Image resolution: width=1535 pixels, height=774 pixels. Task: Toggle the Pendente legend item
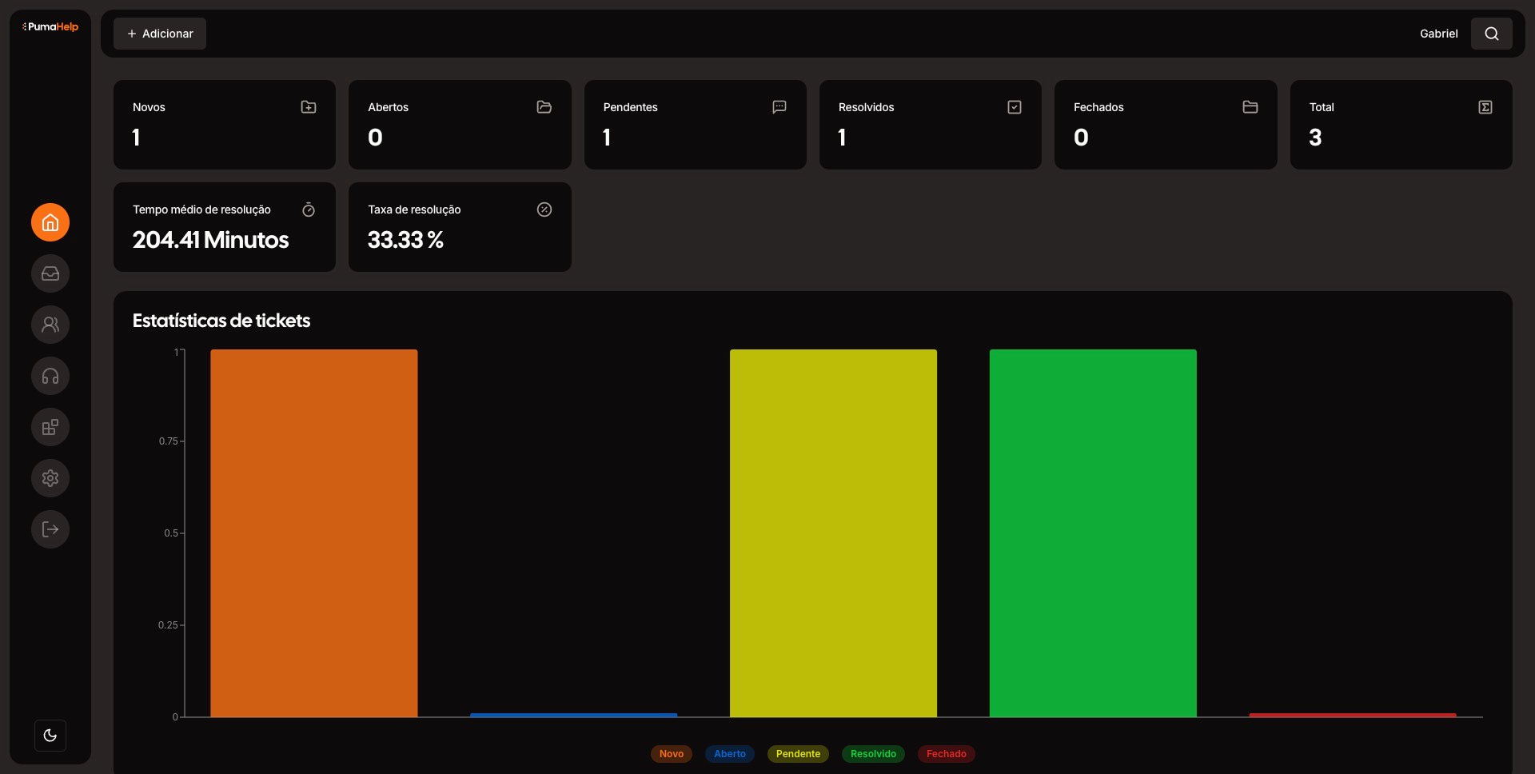point(798,754)
